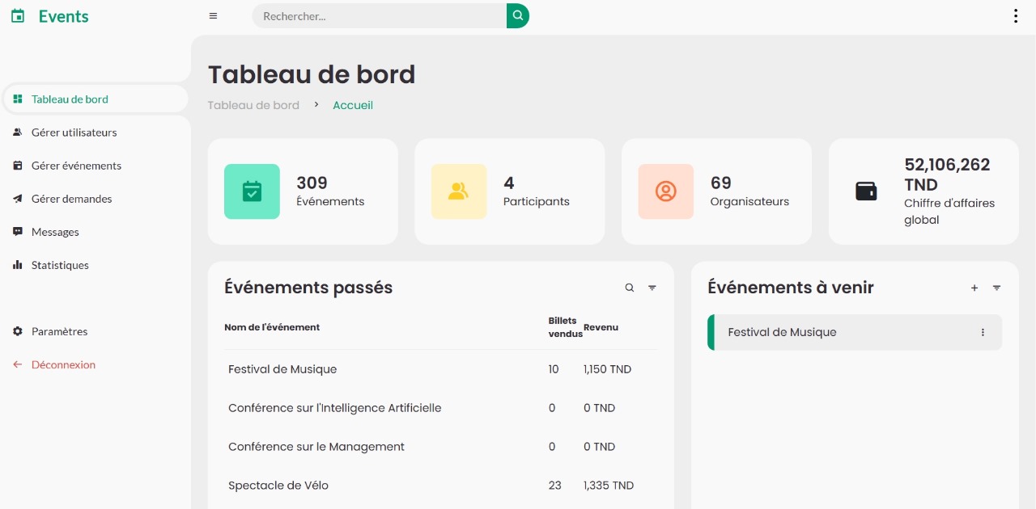
Task: Click the Messages chat bubble icon
Action: pos(18,232)
